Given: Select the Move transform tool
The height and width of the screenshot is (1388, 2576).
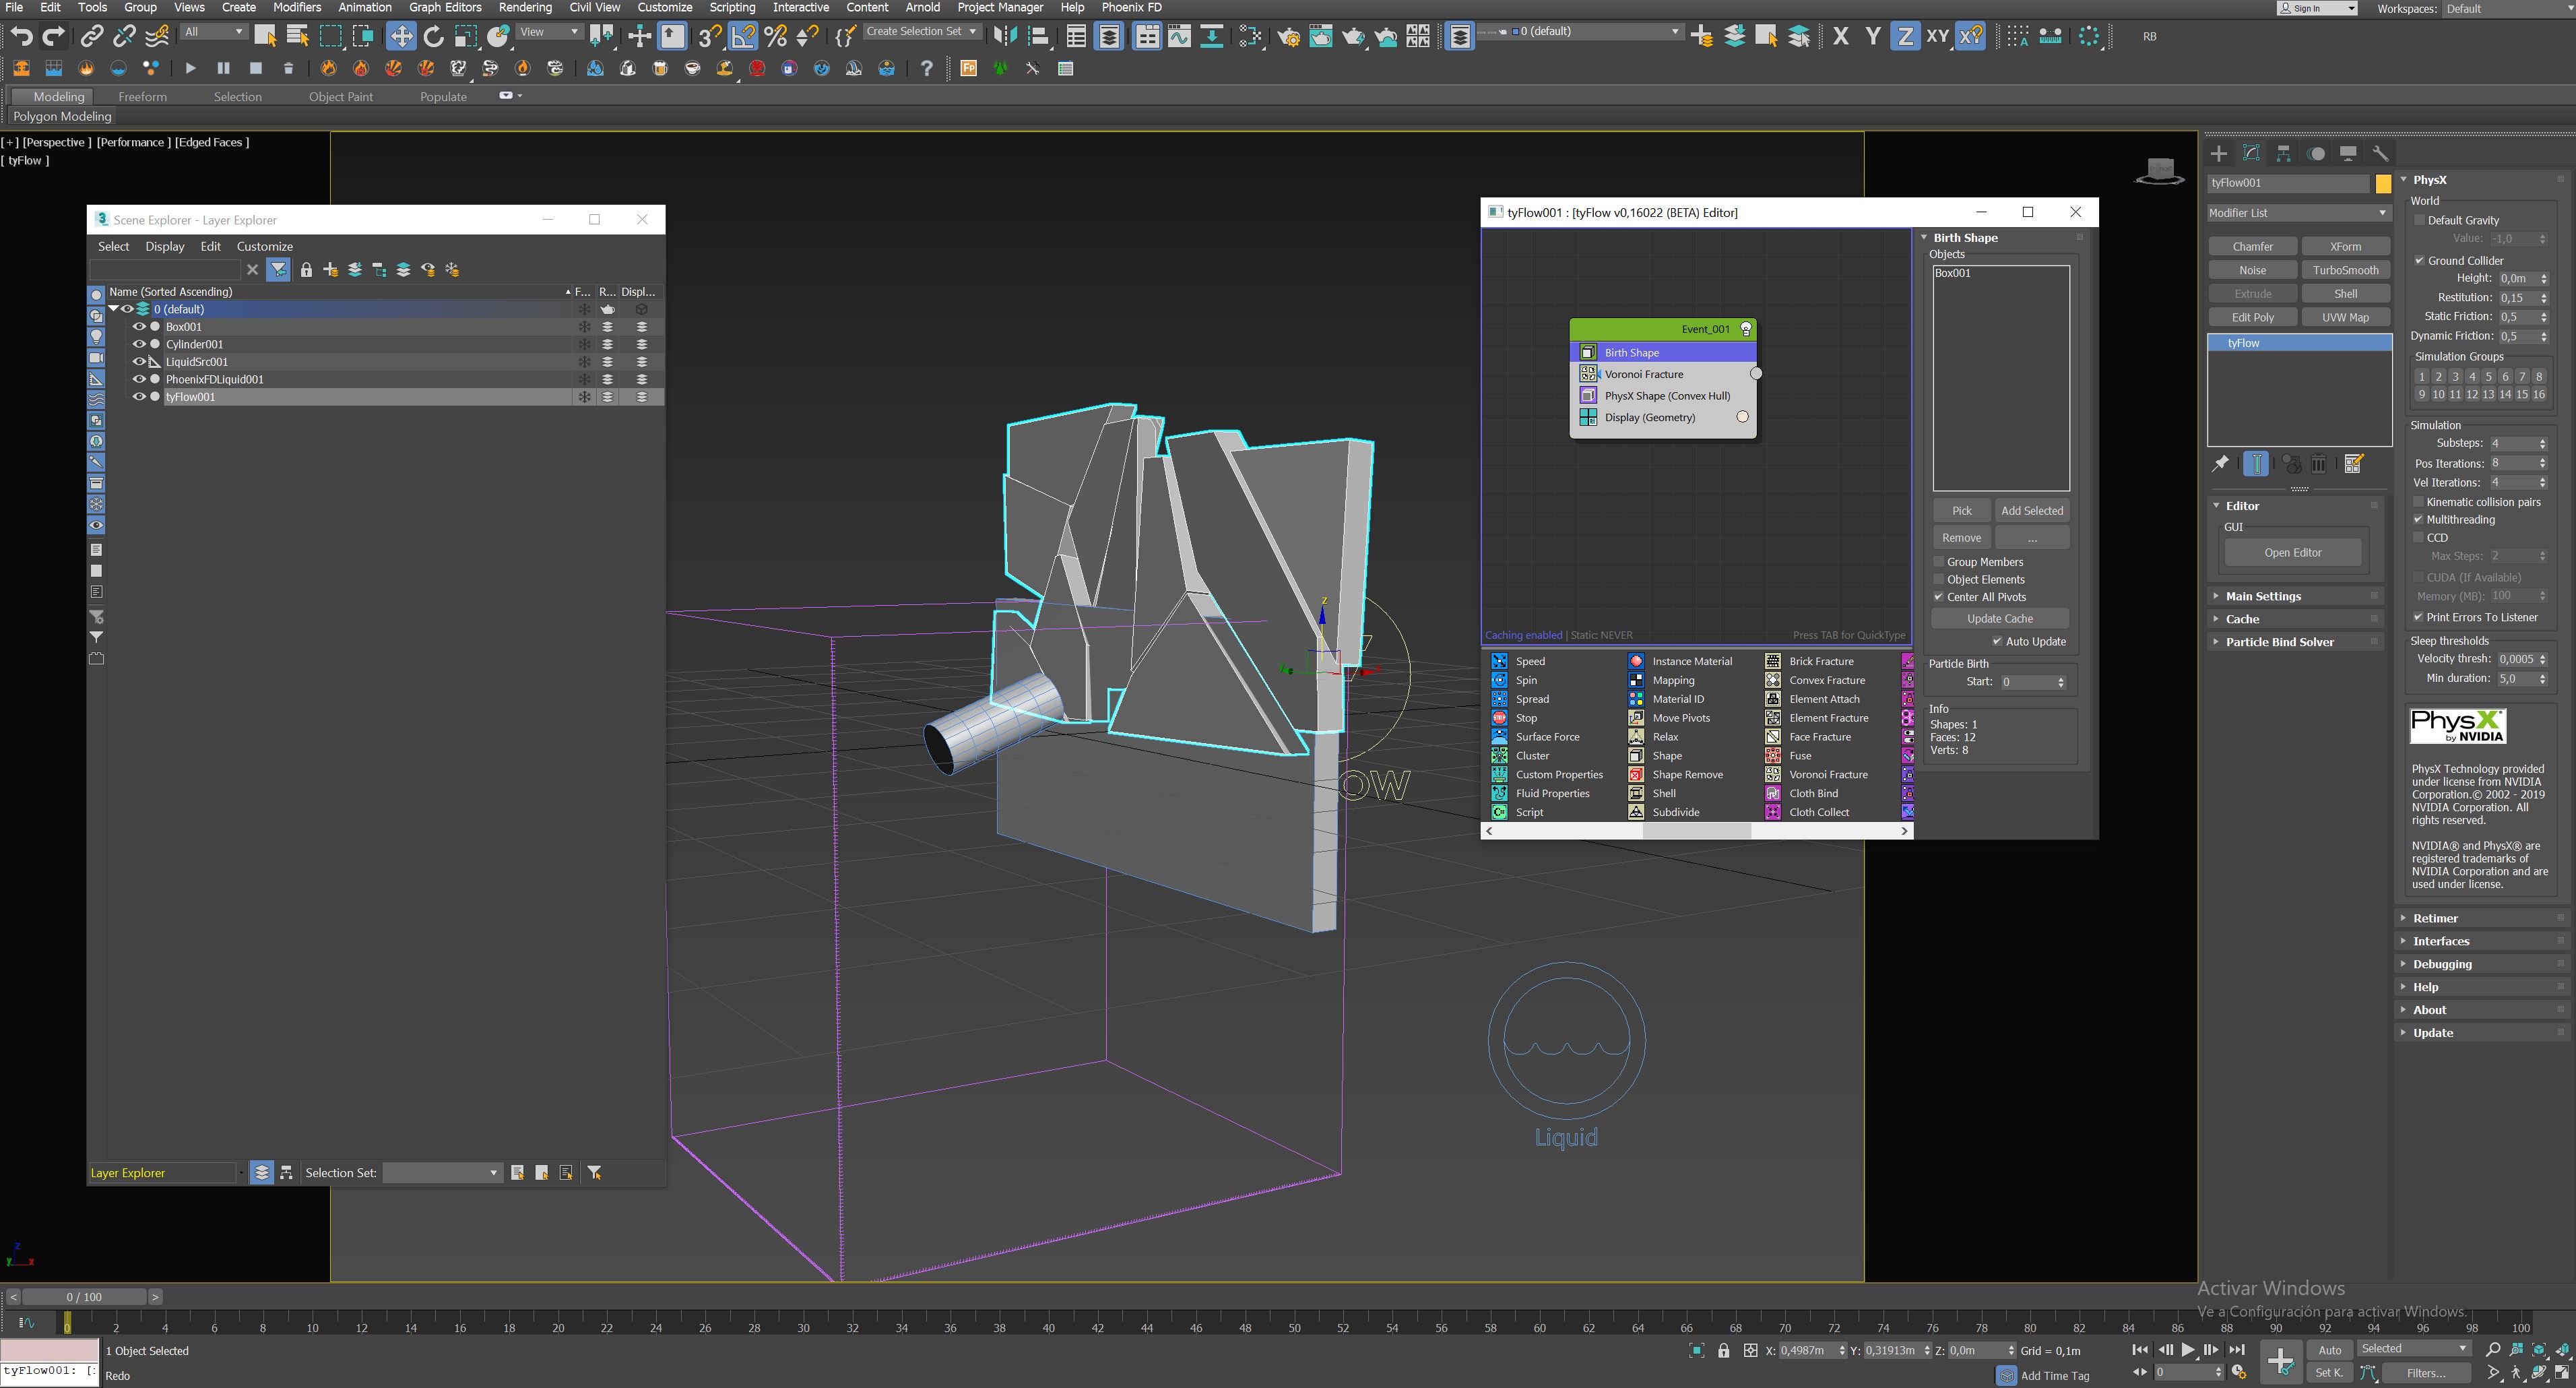Looking at the screenshot, I should (x=401, y=37).
